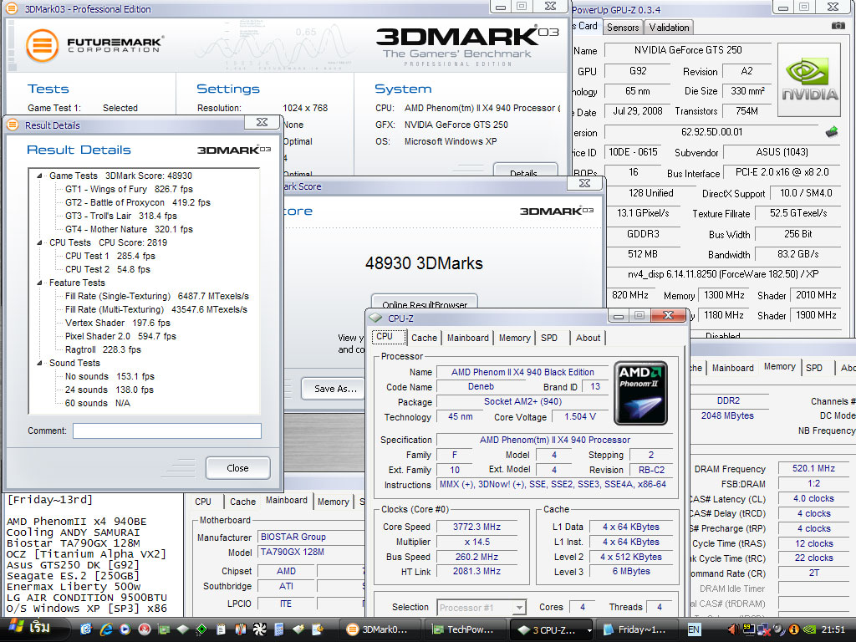Select the 'CPU Test 1' result row
This screenshot has width=856, height=642.
(x=110, y=256)
